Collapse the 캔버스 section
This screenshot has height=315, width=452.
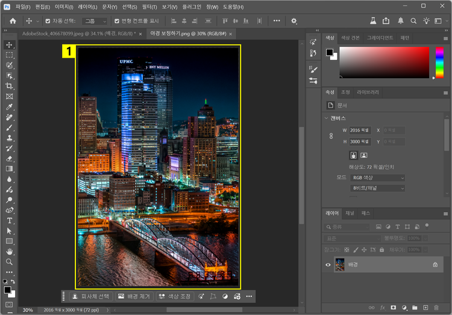(x=327, y=118)
